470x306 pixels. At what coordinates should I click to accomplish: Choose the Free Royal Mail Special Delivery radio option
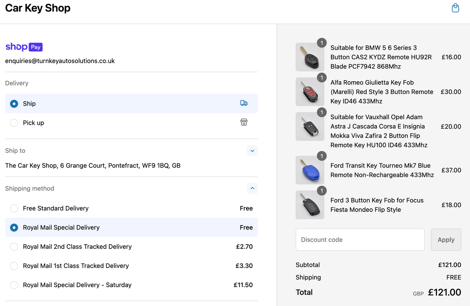coord(14,227)
